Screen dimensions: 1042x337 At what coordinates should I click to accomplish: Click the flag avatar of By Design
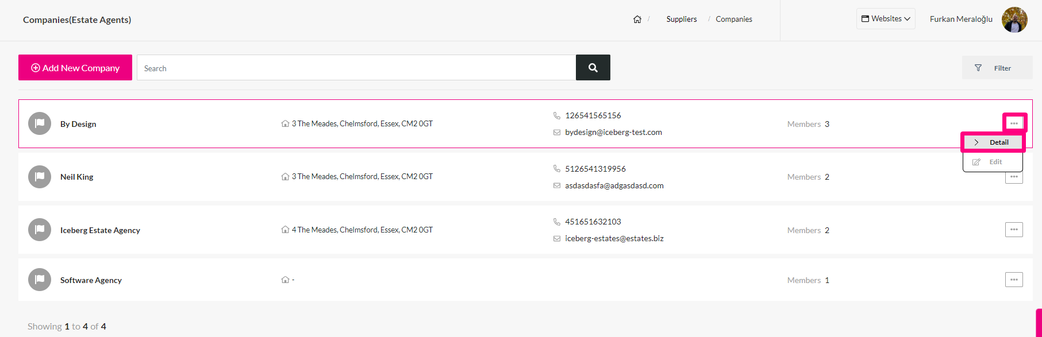point(40,123)
